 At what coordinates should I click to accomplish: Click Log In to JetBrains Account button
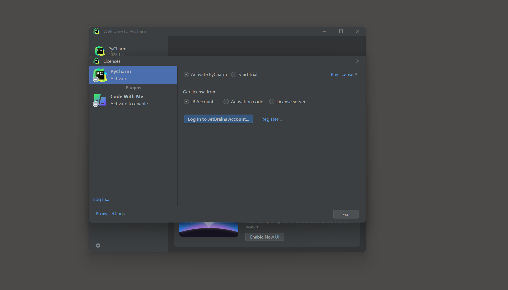tap(218, 119)
